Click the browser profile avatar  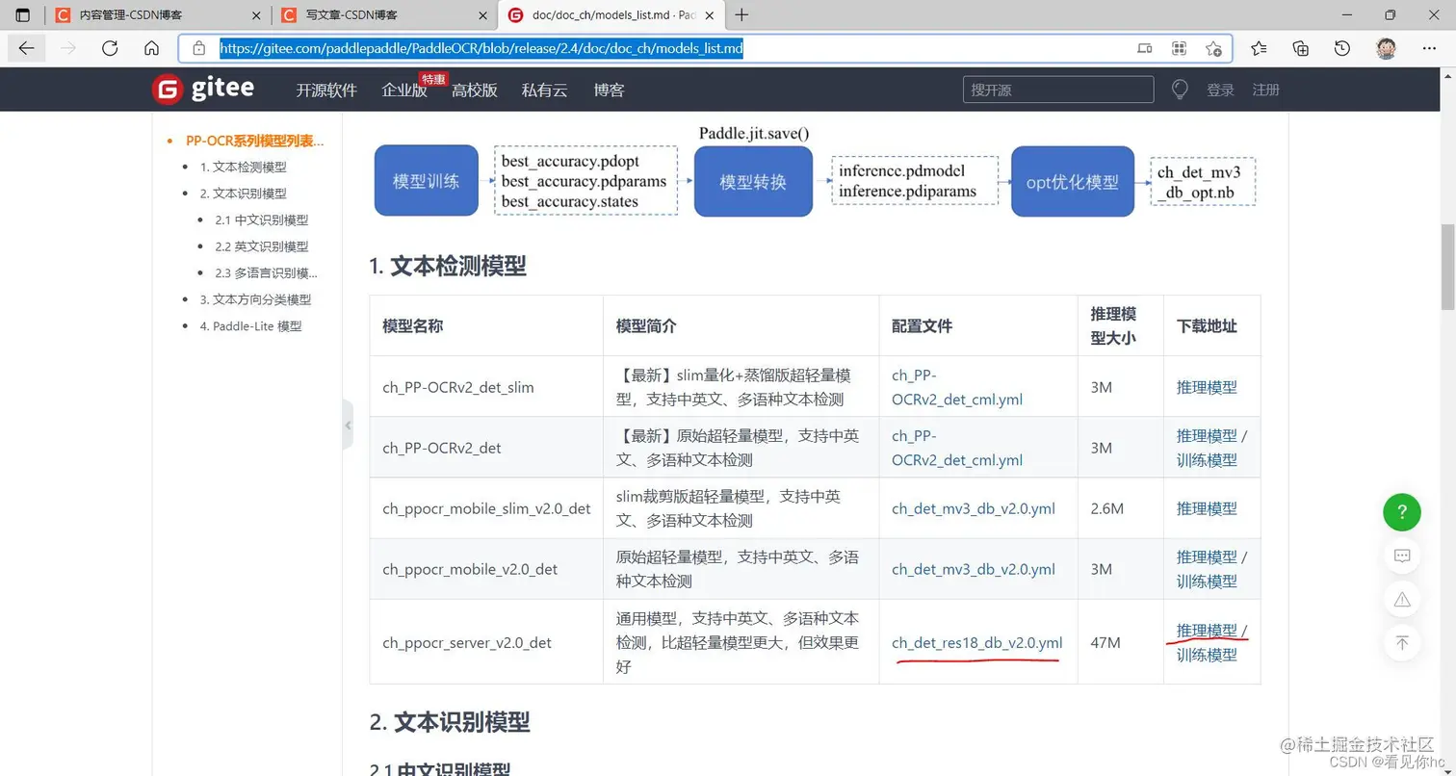[x=1387, y=47]
